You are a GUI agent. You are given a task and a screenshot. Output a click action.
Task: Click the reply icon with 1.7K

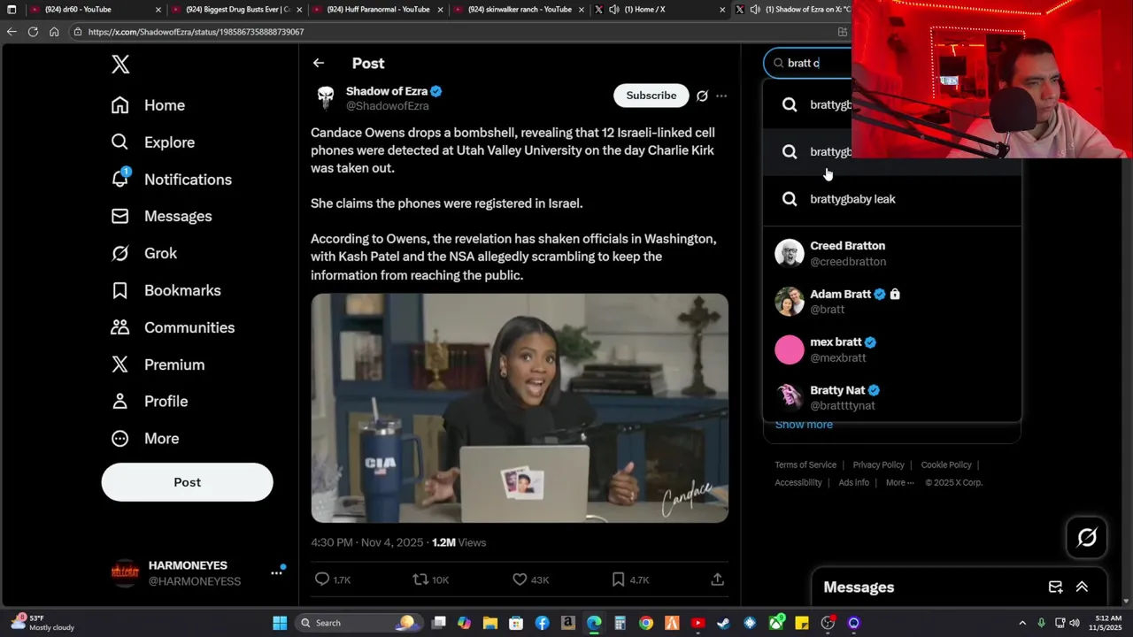click(322, 579)
